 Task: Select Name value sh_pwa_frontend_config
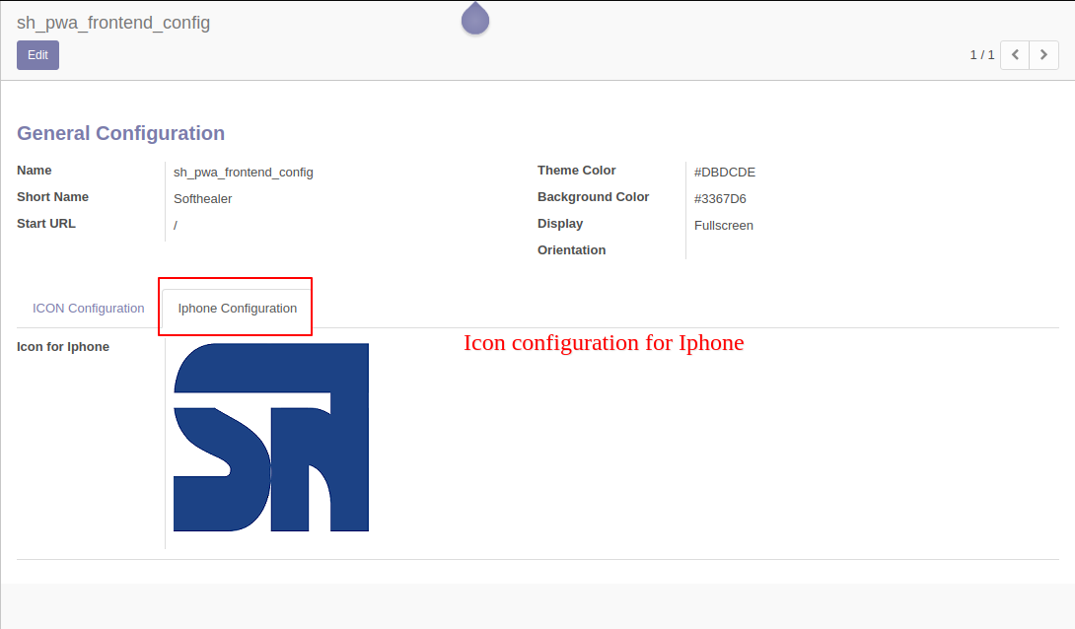(x=244, y=172)
